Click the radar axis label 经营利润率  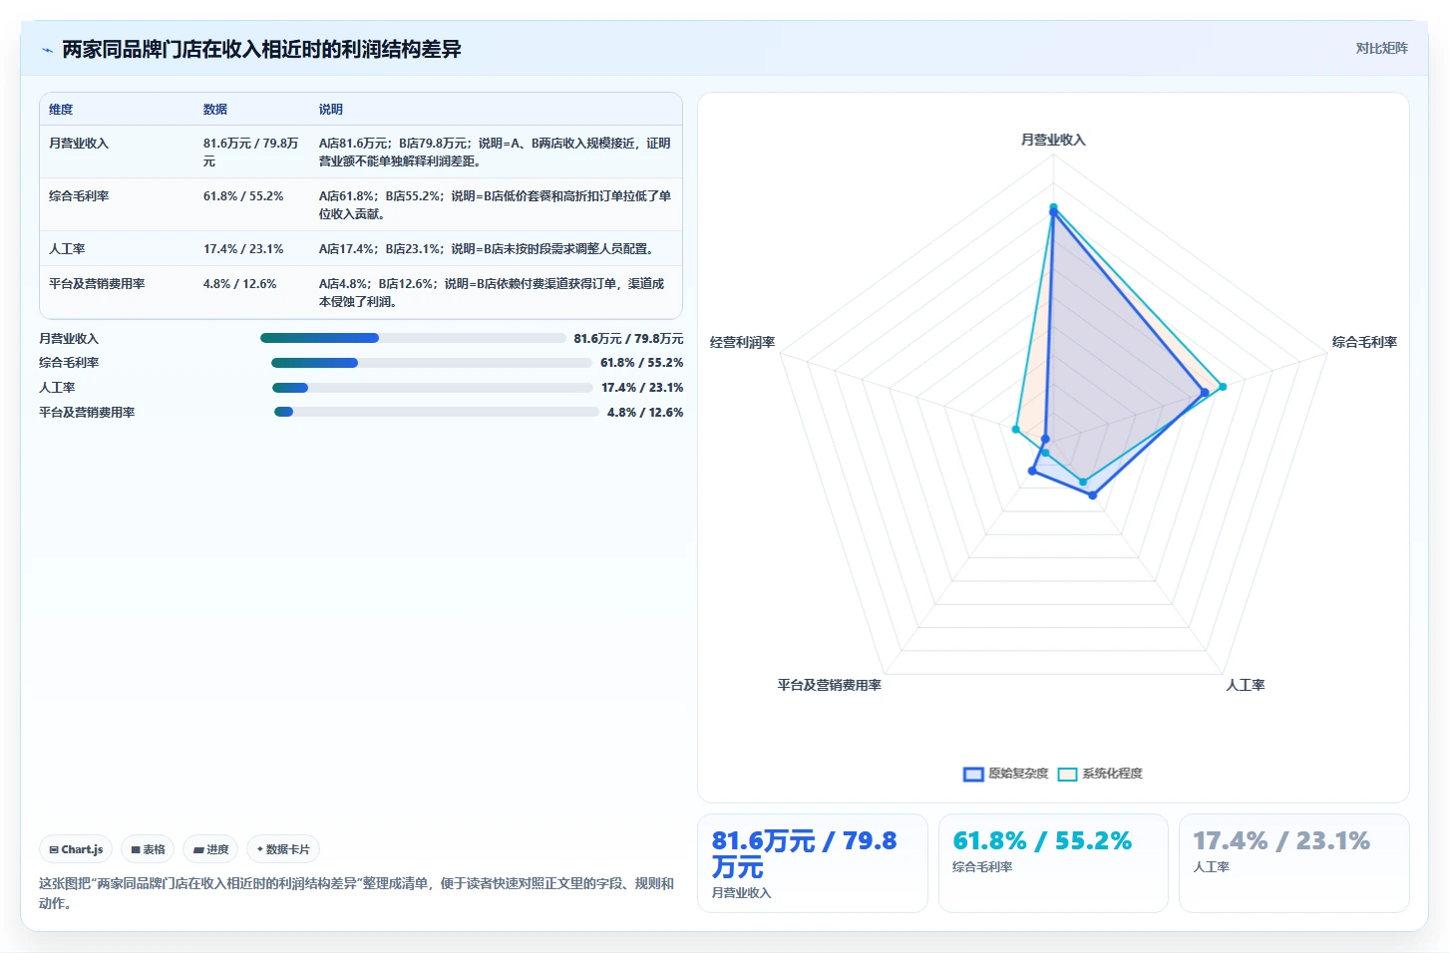click(x=742, y=342)
